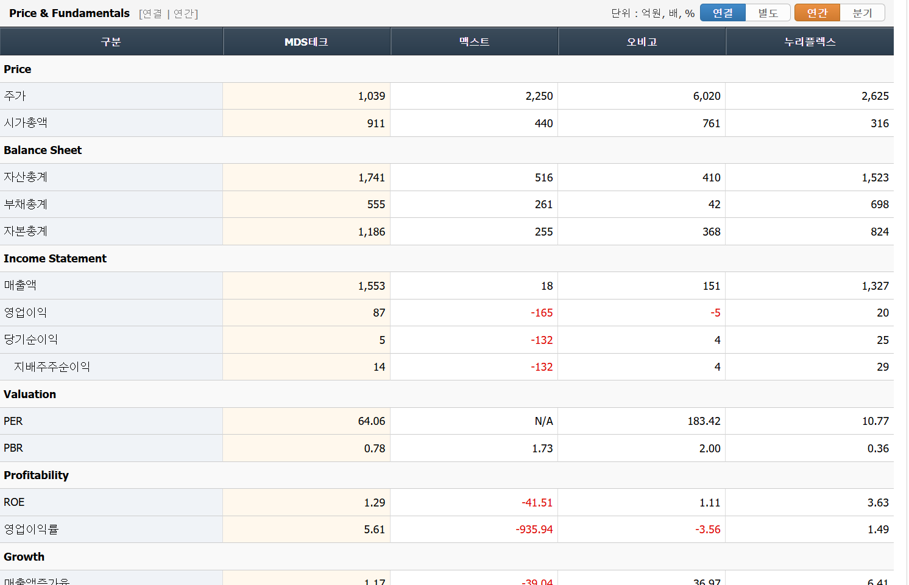Click the MDS테크 column header

pos(306,42)
